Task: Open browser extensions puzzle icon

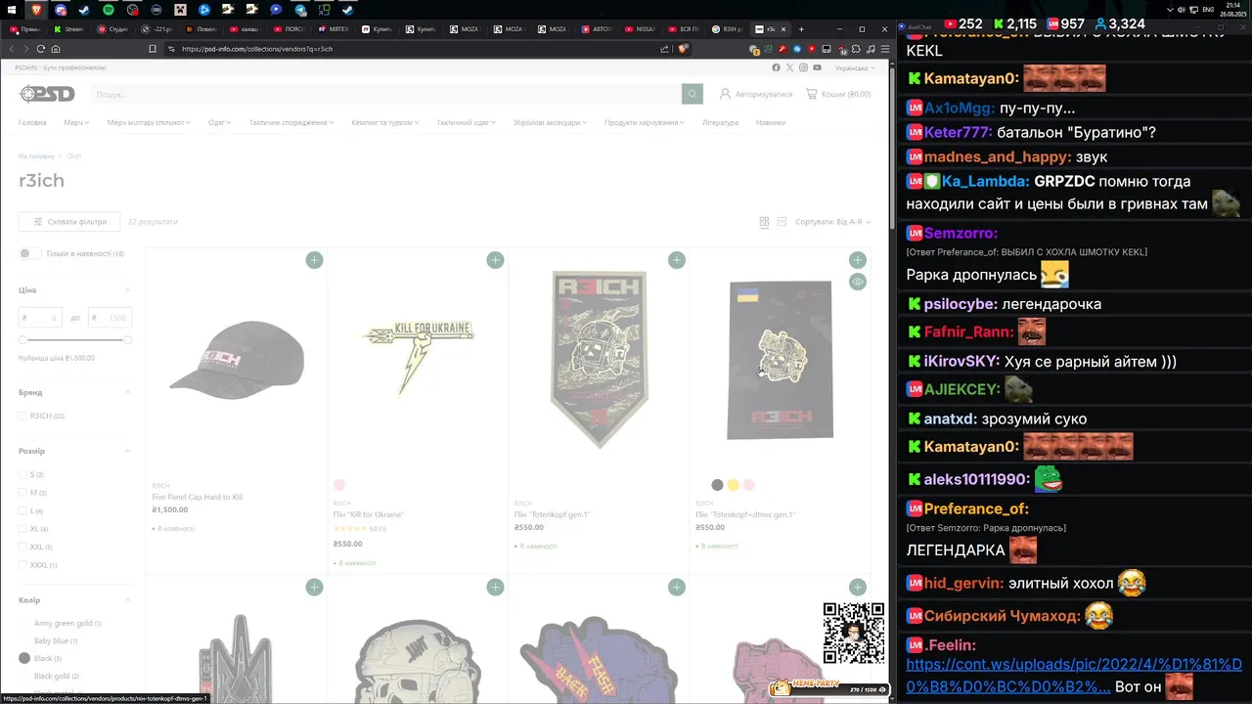Action: click(856, 49)
